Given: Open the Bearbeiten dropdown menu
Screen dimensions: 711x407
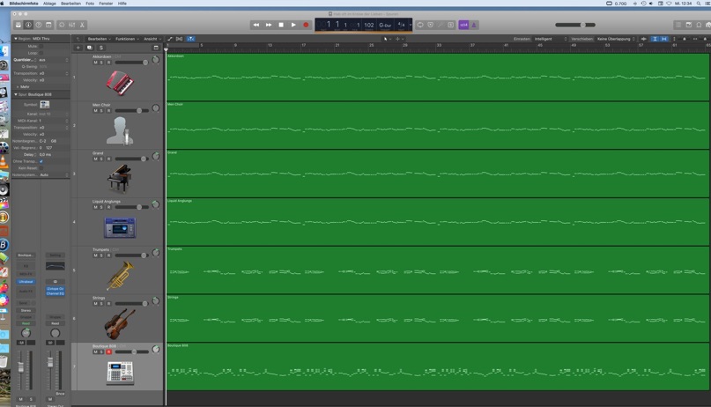Looking at the screenshot, I should 99,39.
